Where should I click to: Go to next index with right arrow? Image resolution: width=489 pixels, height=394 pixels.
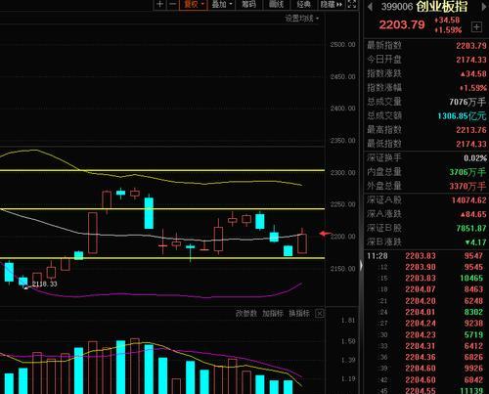click(484, 7)
